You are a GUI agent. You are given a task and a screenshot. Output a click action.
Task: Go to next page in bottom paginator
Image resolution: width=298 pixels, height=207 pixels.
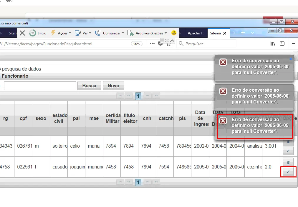[148, 182]
